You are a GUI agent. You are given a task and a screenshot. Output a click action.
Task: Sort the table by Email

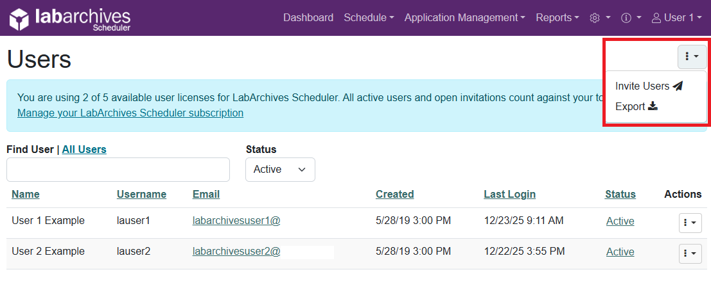[206, 194]
